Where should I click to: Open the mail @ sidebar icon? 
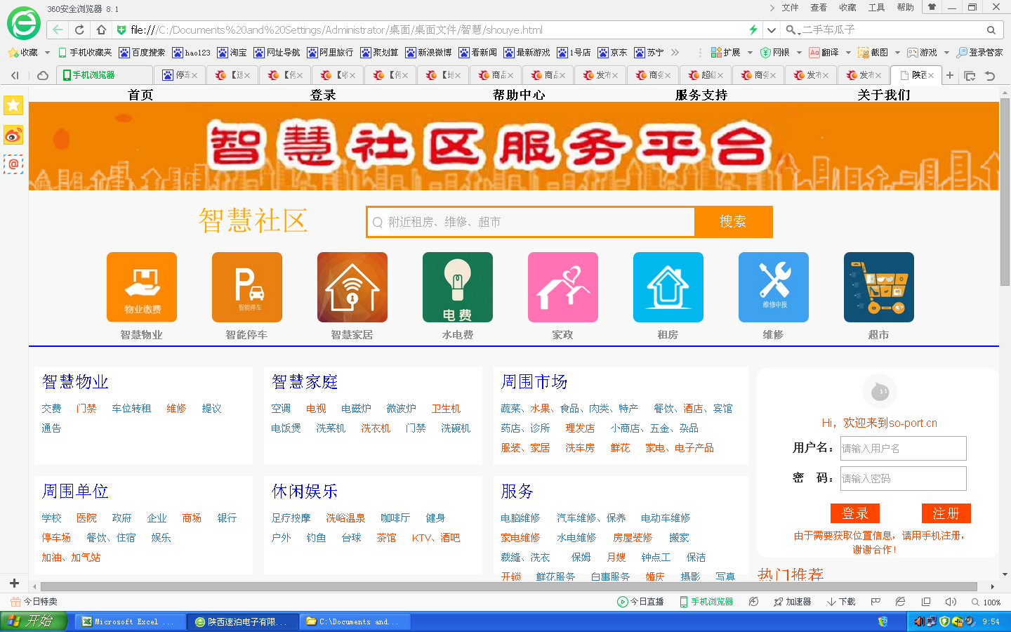13,164
